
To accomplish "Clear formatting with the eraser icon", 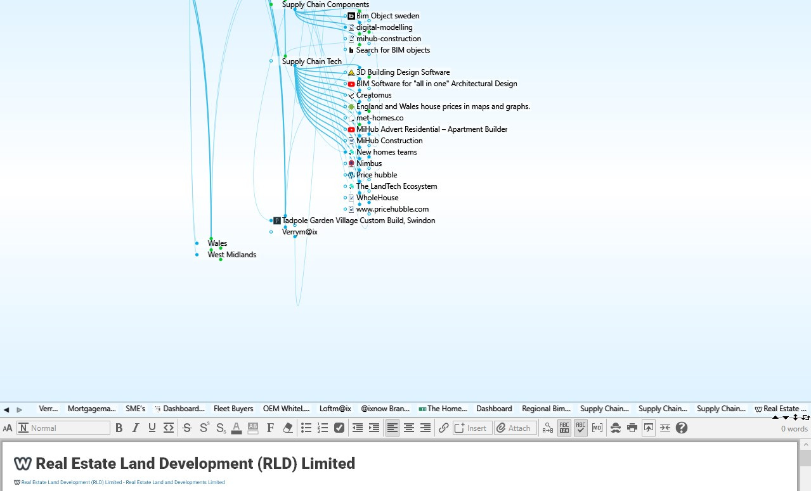I will click(287, 428).
